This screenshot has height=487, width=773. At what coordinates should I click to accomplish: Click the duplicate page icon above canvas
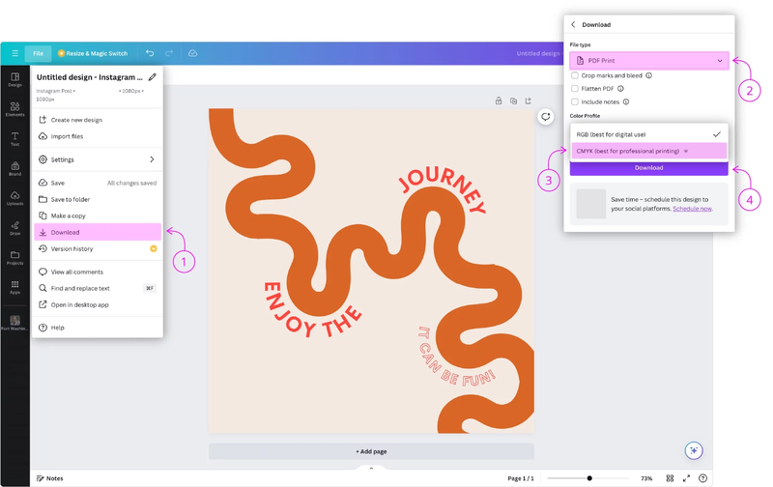coord(513,100)
